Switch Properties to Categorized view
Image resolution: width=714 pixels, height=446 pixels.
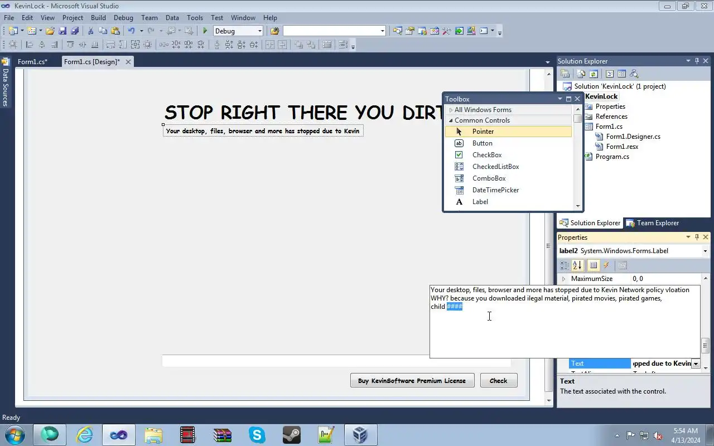(x=565, y=265)
